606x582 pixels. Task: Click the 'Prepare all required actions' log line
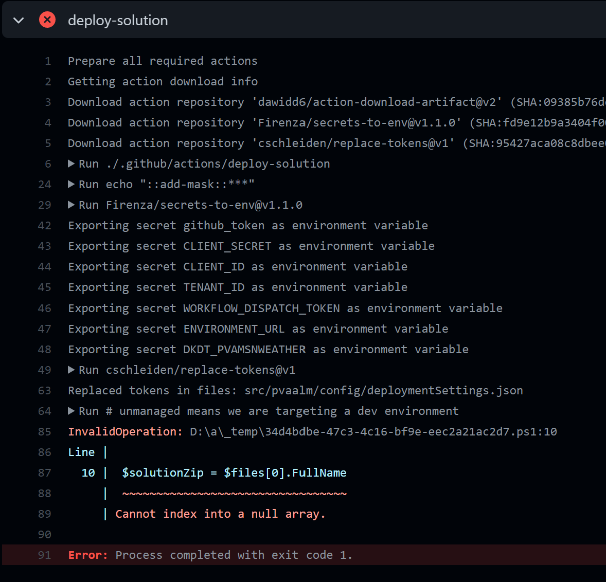pyautogui.click(x=162, y=61)
